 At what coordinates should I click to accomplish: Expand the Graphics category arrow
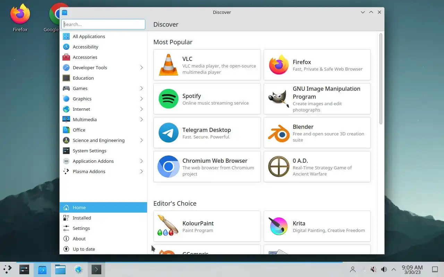[x=142, y=99]
